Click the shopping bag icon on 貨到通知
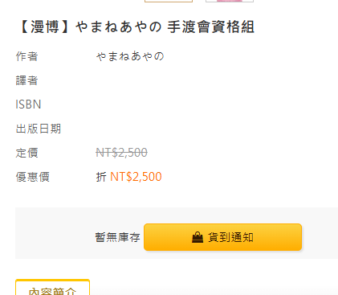Viewport: 338px width, 295px height. pos(198,237)
